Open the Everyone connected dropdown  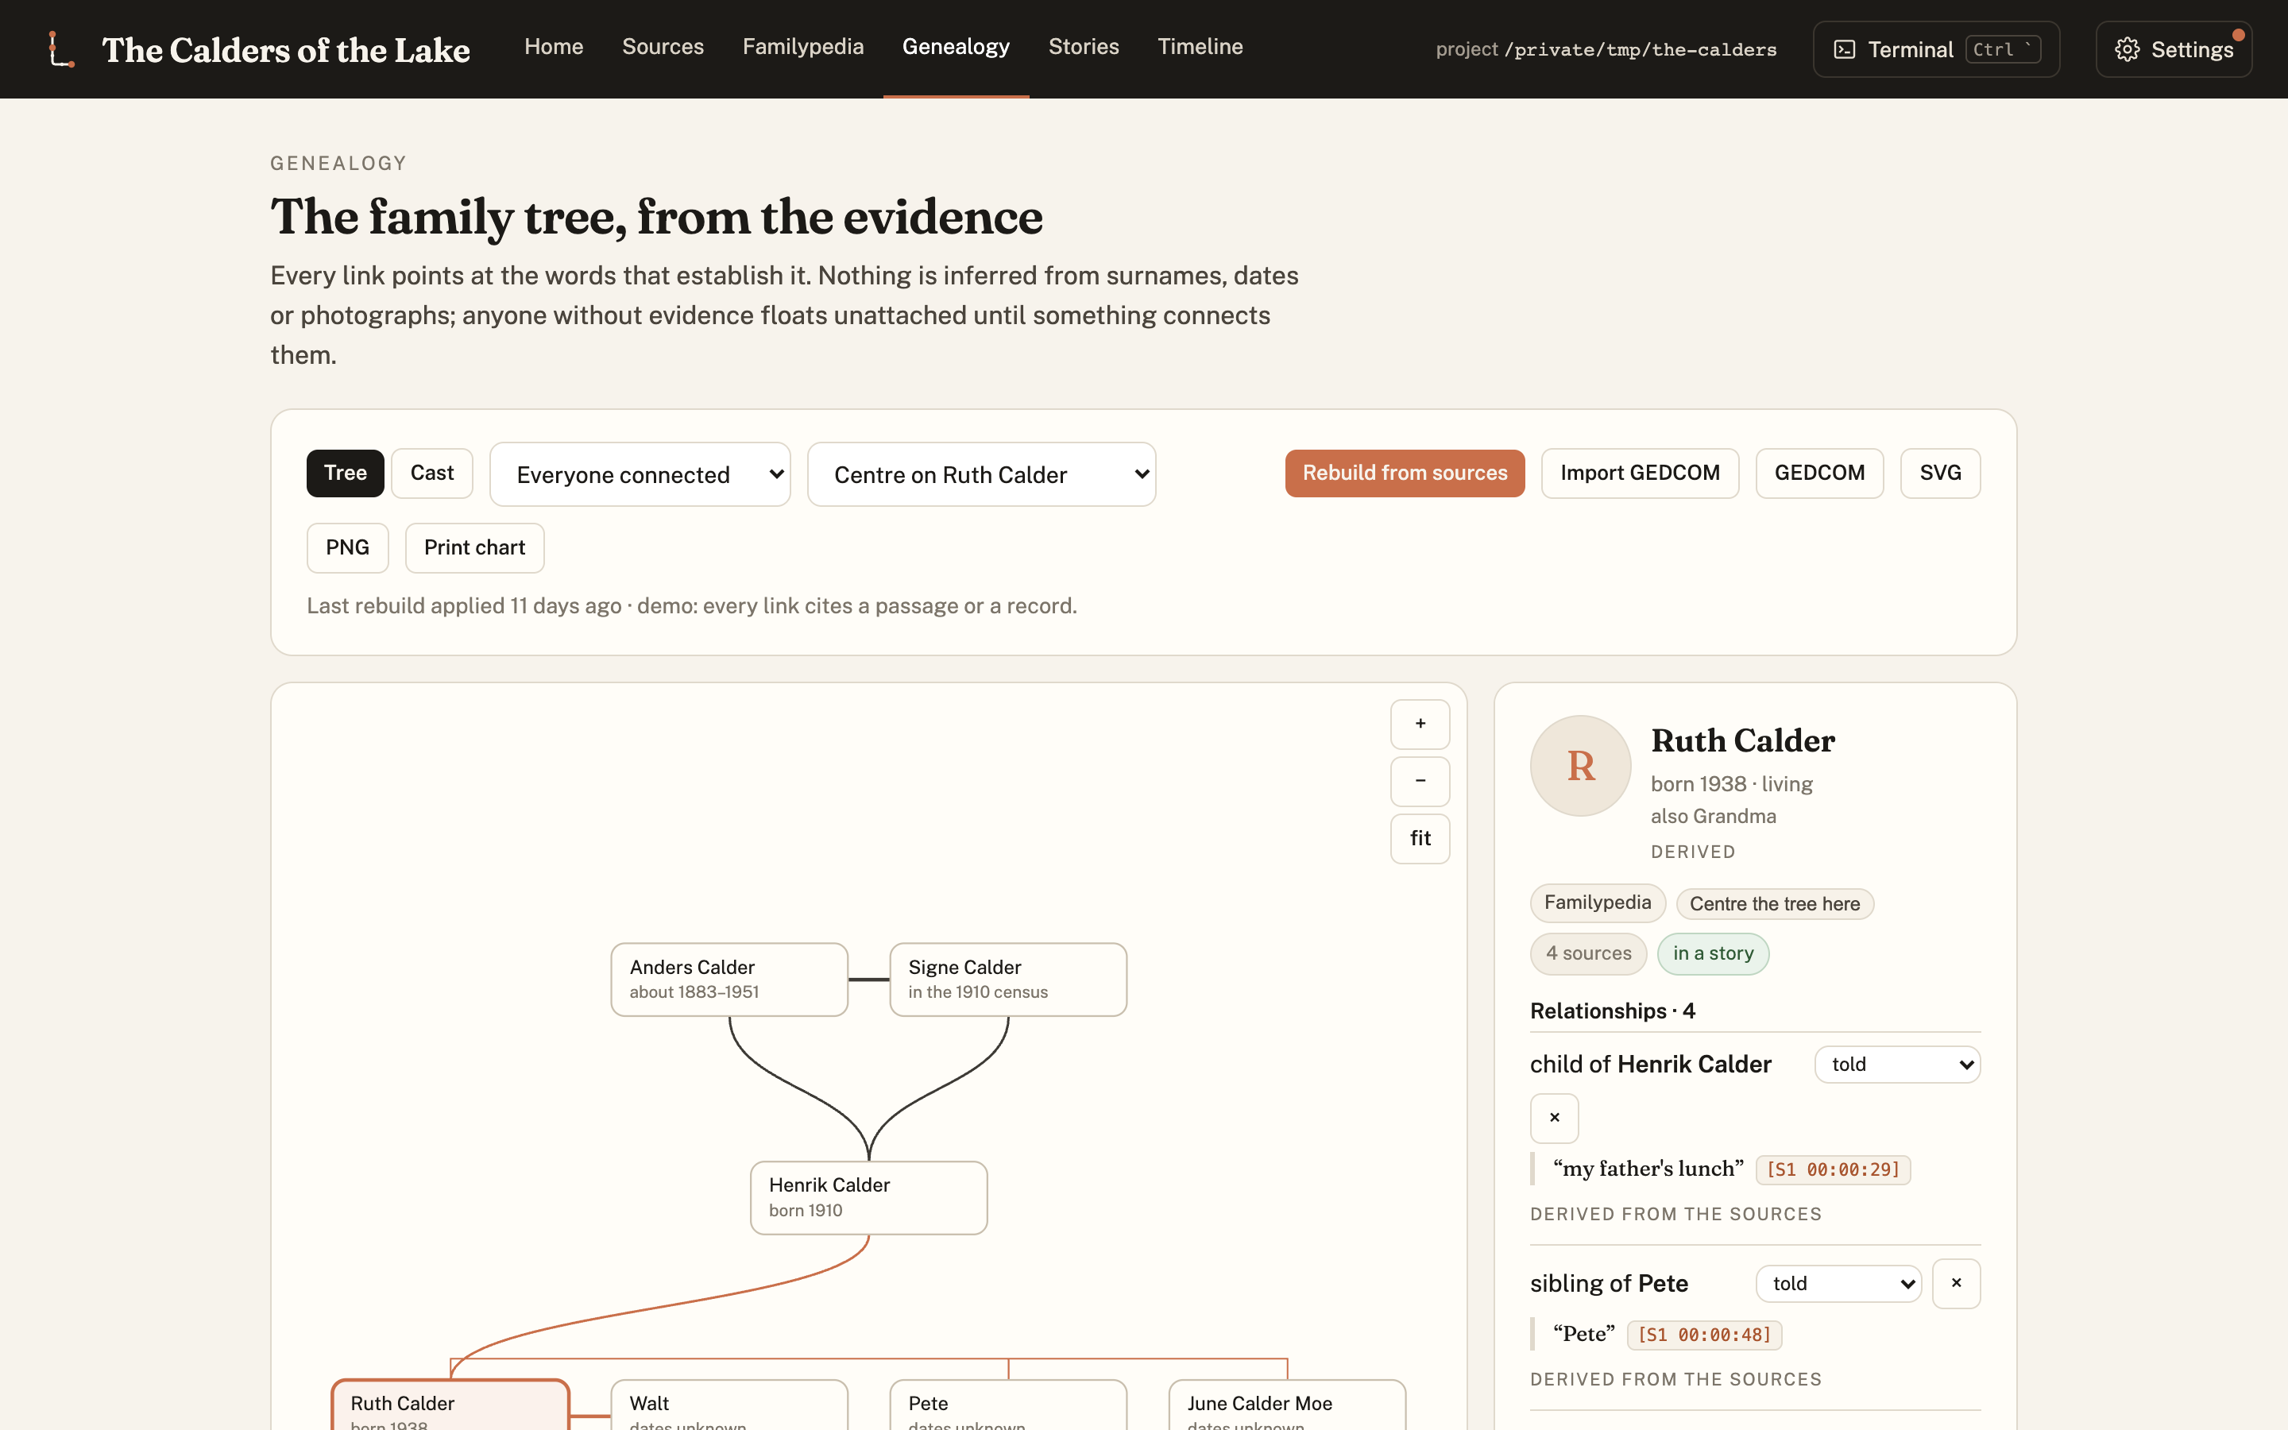[640, 475]
